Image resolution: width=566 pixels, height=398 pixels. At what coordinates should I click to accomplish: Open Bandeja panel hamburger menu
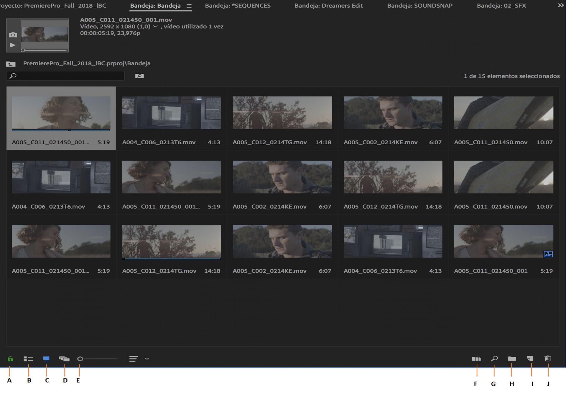[189, 6]
